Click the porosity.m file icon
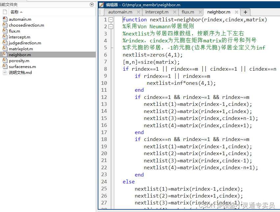The image size is (280, 212). [x=5, y=60]
